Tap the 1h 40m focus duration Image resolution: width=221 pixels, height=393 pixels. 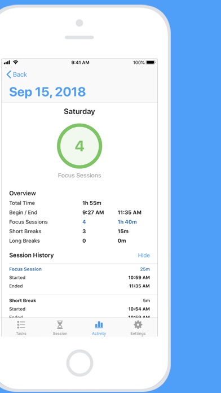click(x=127, y=222)
